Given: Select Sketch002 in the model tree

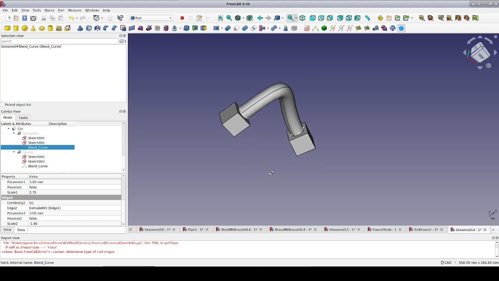Looking at the screenshot, I should [36, 157].
